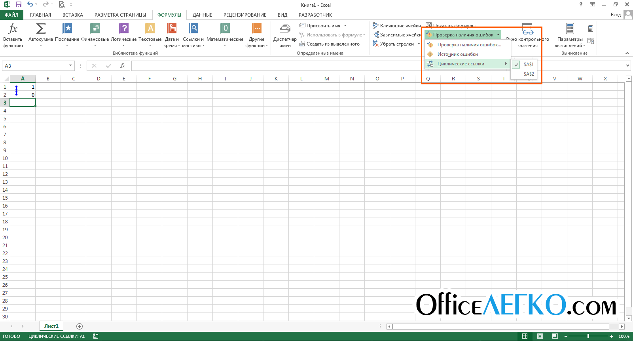This screenshot has width=633, height=341.
Task: Open Text (Текстовые) functions icon
Action: tap(150, 29)
